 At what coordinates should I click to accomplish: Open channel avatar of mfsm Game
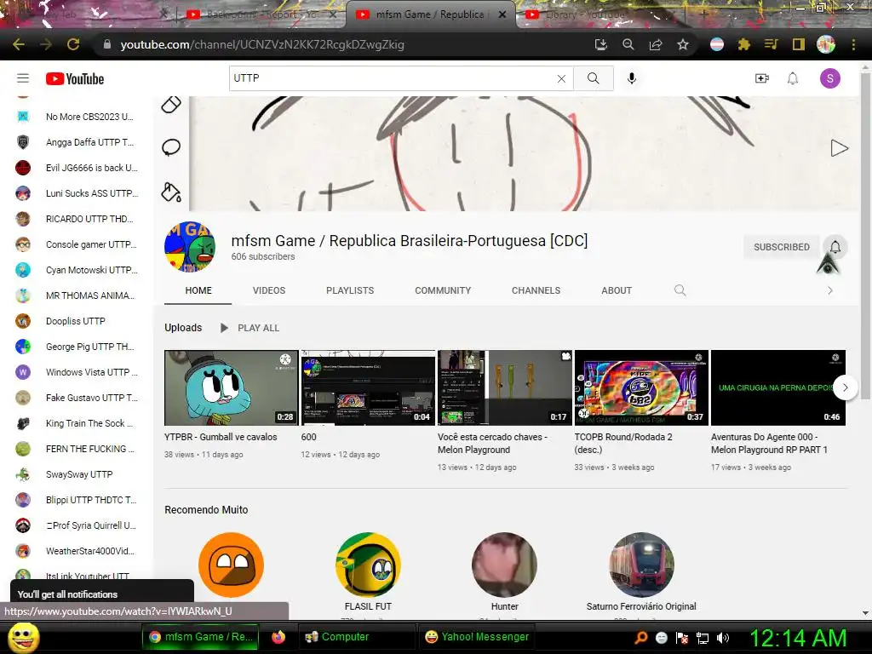pyautogui.click(x=190, y=247)
